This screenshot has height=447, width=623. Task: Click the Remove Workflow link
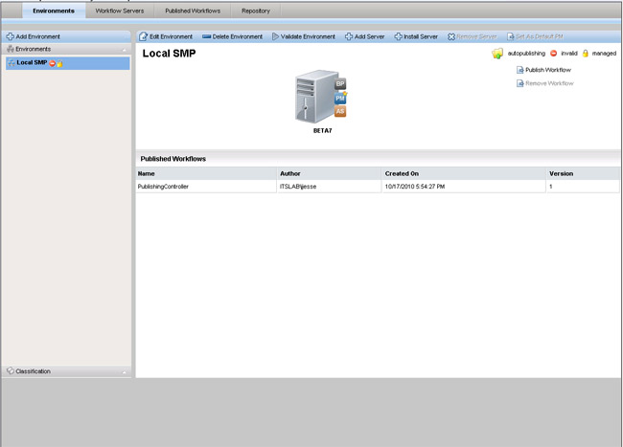tap(549, 83)
